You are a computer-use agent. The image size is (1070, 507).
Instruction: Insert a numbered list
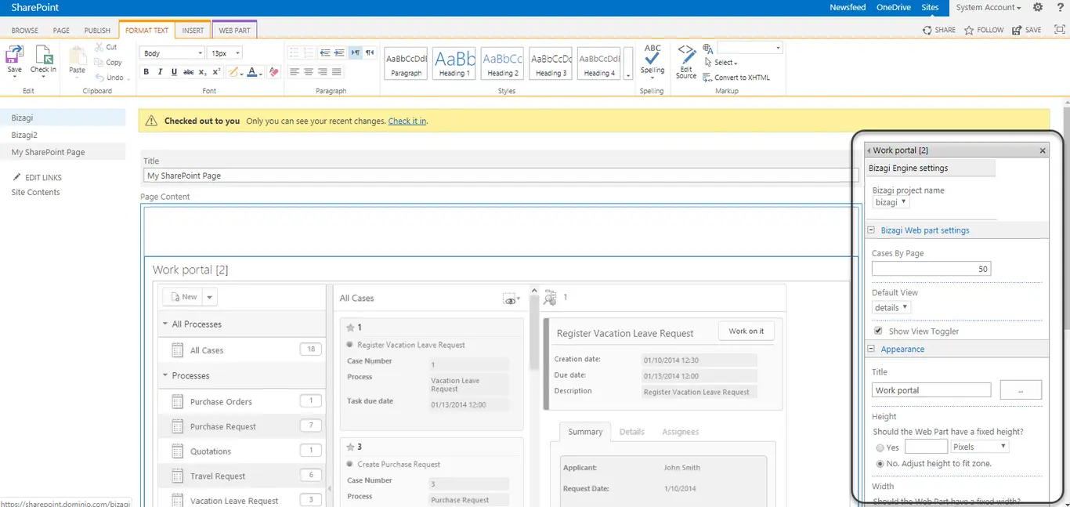pyautogui.click(x=309, y=53)
